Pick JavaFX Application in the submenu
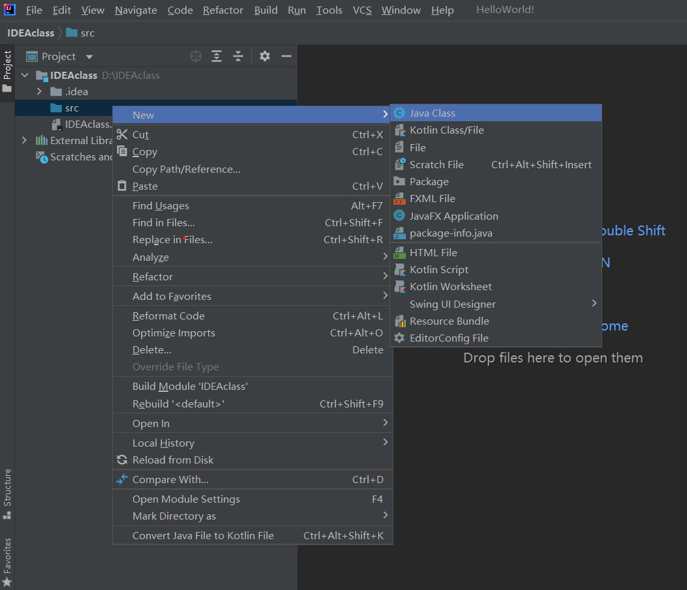The height and width of the screenshot is (590, 687). pos(453,216)
